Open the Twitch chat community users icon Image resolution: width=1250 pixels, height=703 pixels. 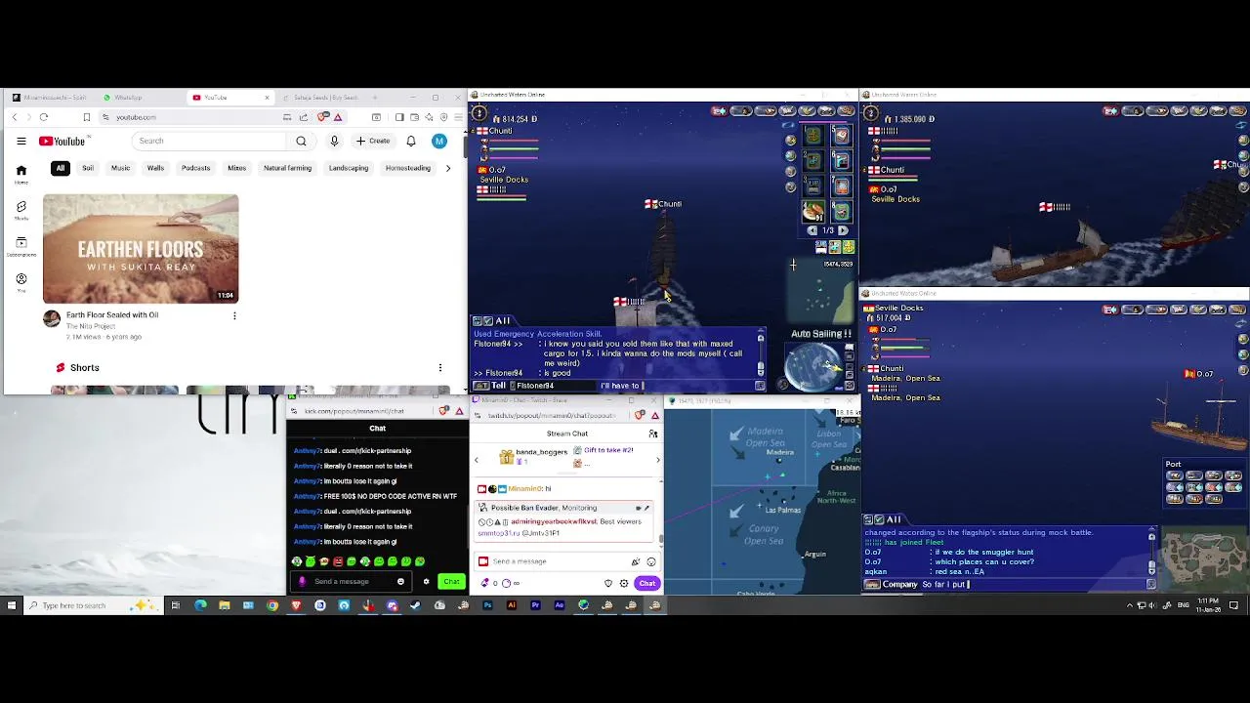(x=653, y=434)
